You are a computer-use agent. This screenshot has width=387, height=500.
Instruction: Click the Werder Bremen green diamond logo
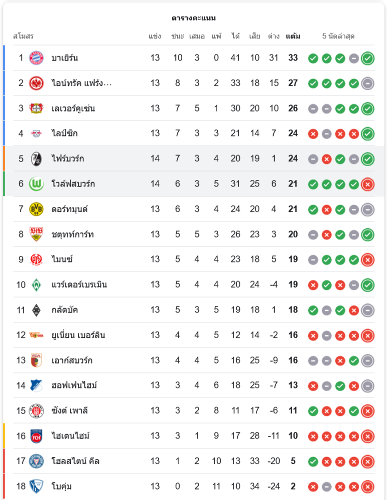click(x=36, y=284)
